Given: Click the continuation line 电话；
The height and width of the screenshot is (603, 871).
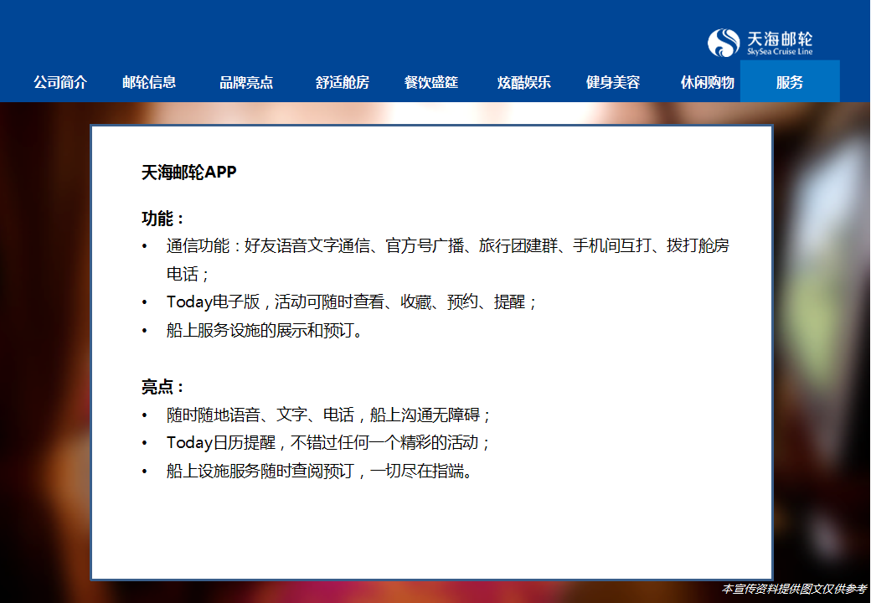Looking at the screenshot, I should (x=188, y=274).
